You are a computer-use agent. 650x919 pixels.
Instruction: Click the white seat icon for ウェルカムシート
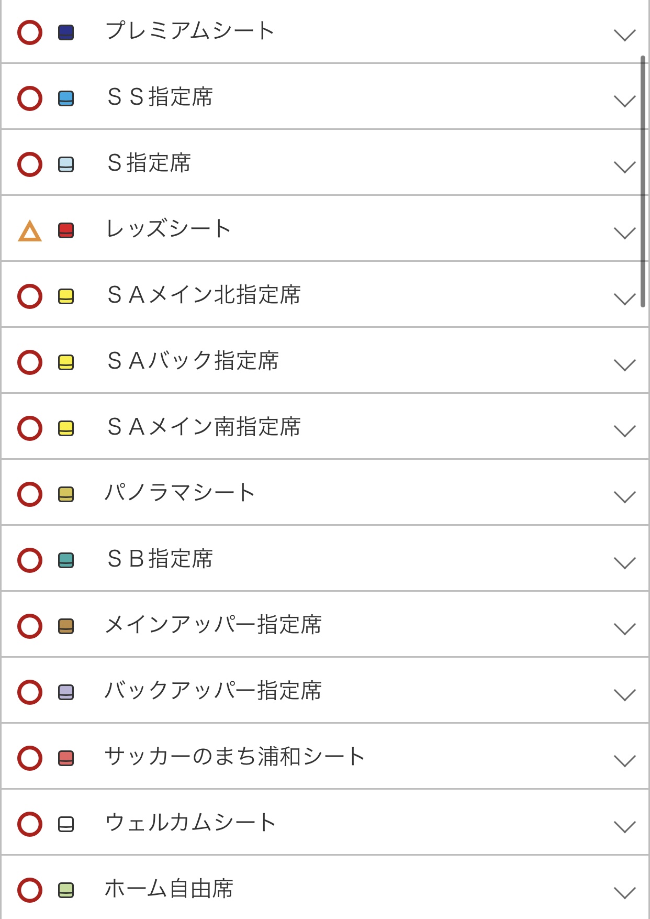tap(66, 824)
